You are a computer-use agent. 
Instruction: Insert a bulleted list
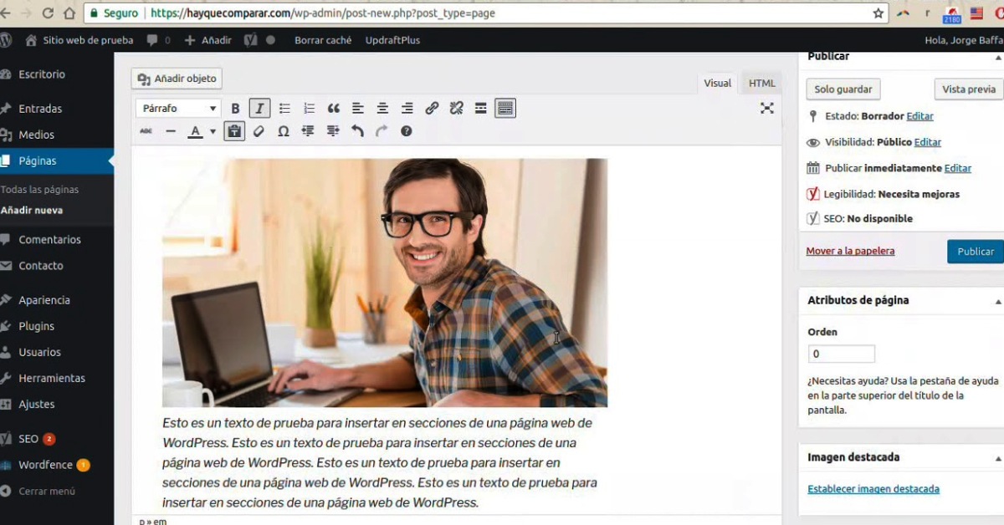[284, 108]
